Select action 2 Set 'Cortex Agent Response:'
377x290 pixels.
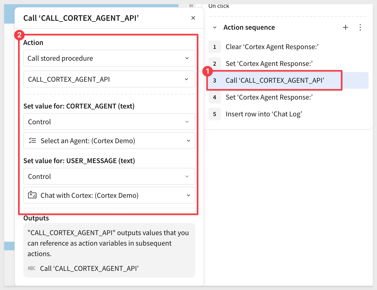coord(269,64)
